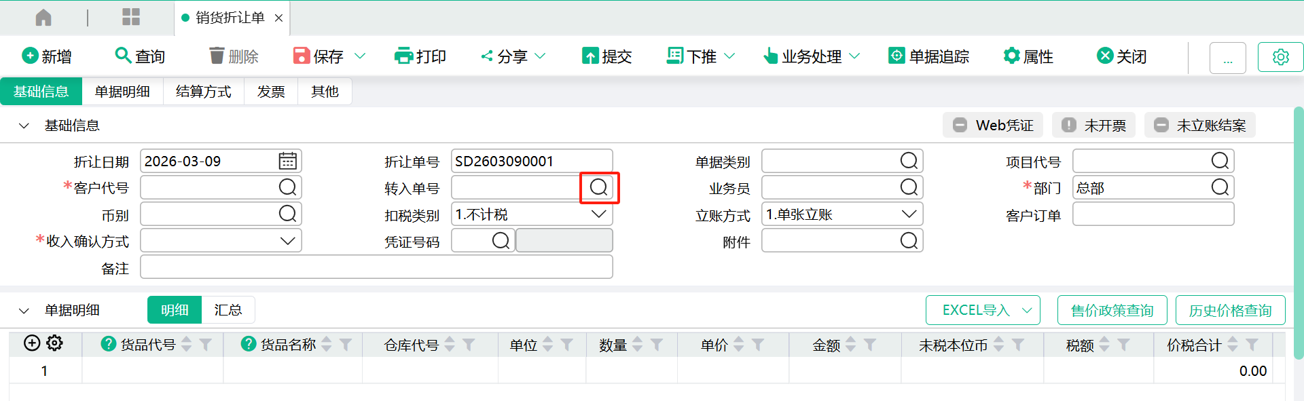Click the home icon in top bar
This screenshot has height=401, width=1304.
click(x=43, y=18)
